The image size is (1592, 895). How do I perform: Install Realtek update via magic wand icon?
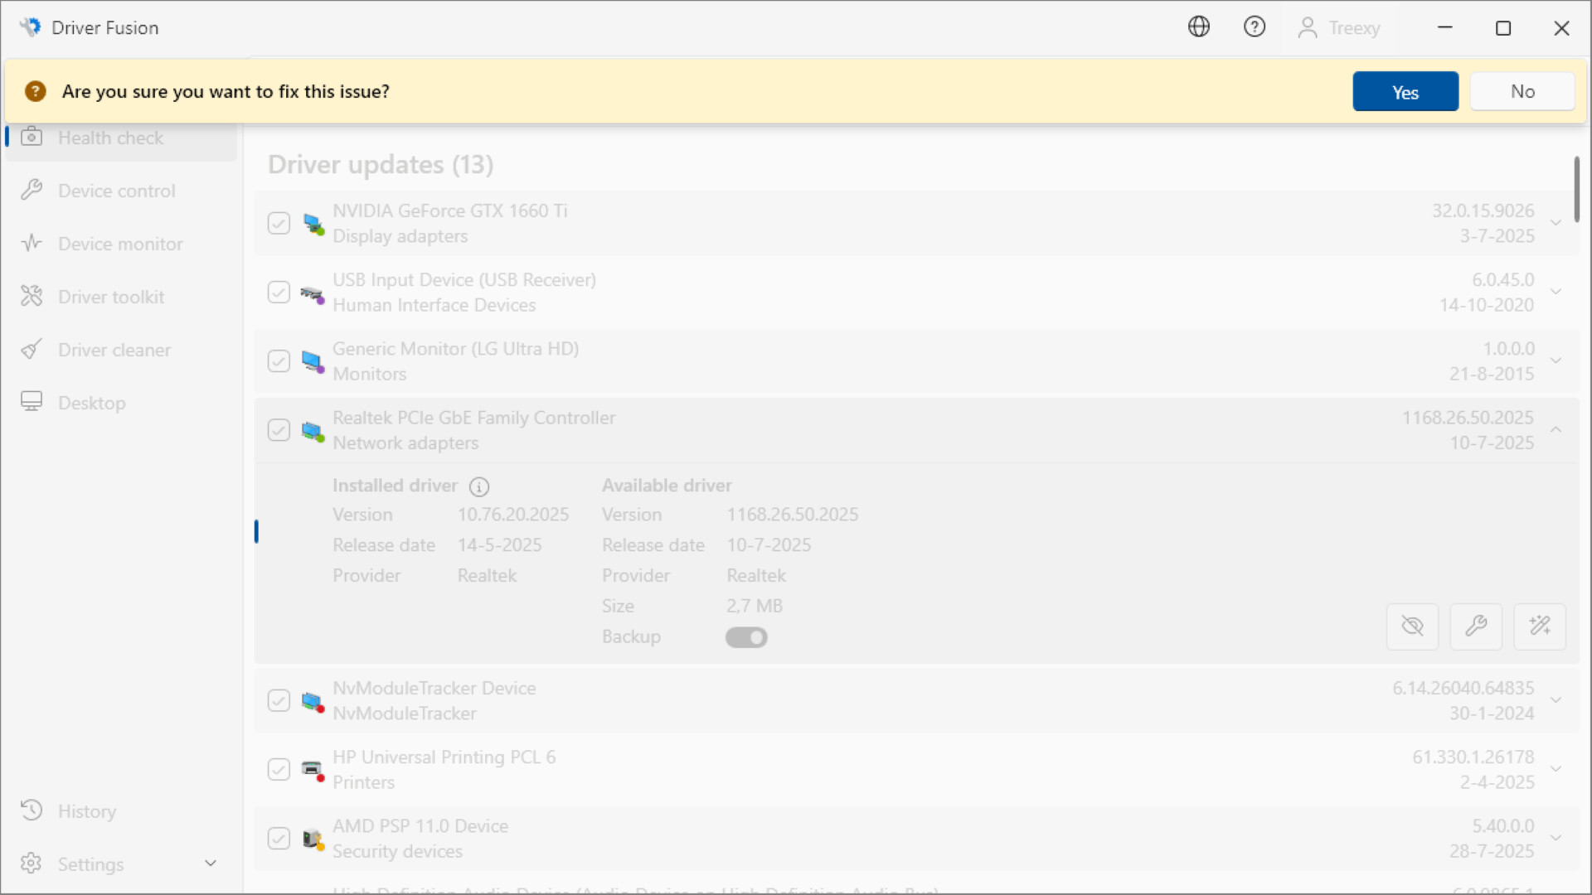(1540, 626)
